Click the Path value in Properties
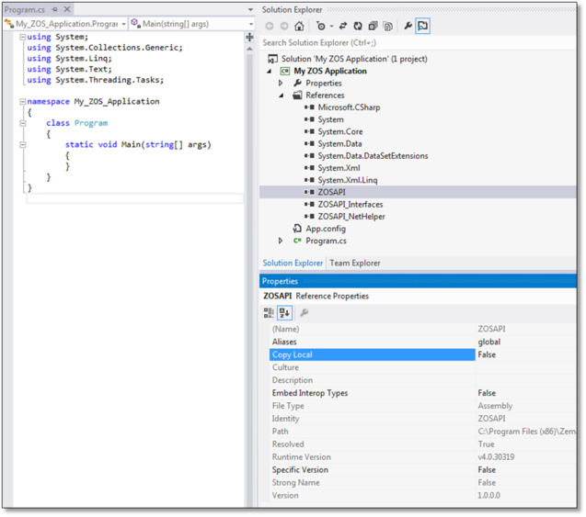586x517 pixels. coord(526,432)
